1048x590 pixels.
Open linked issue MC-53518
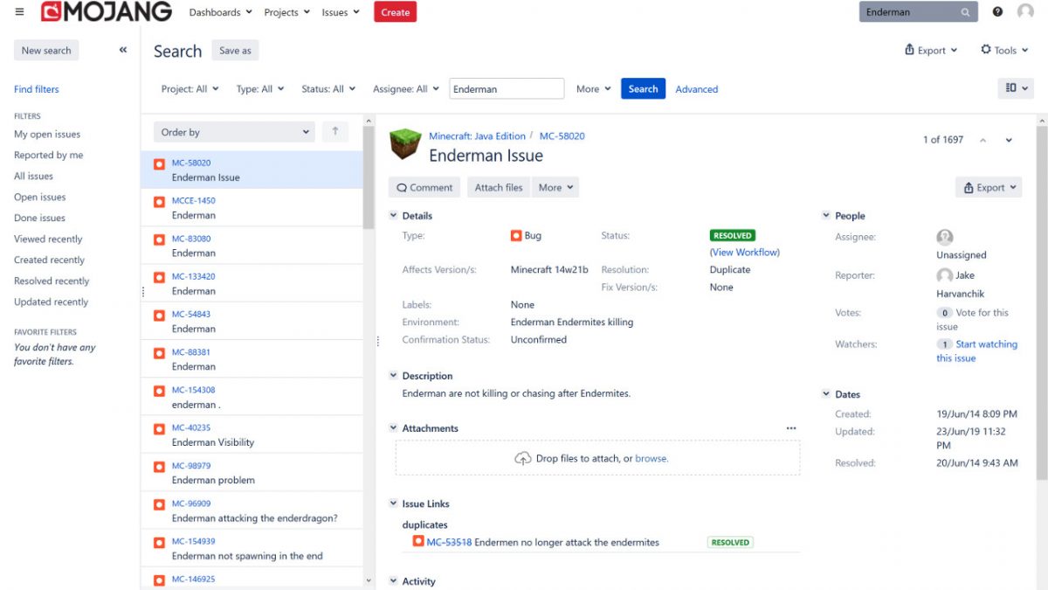click(x=449, y=542)
